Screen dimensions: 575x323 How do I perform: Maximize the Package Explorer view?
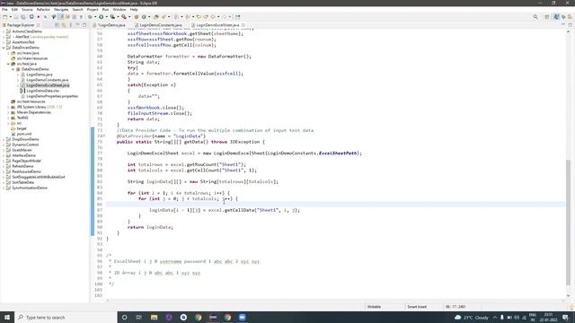click(84, 25)
